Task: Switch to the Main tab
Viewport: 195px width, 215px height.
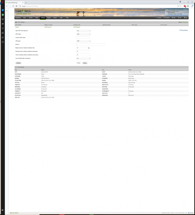Action: [25, 18]
